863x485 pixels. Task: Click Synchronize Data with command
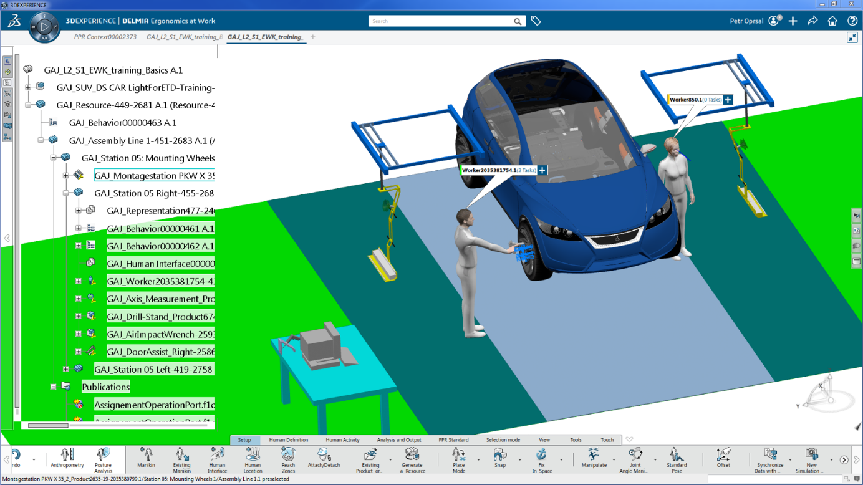(770, 460)
